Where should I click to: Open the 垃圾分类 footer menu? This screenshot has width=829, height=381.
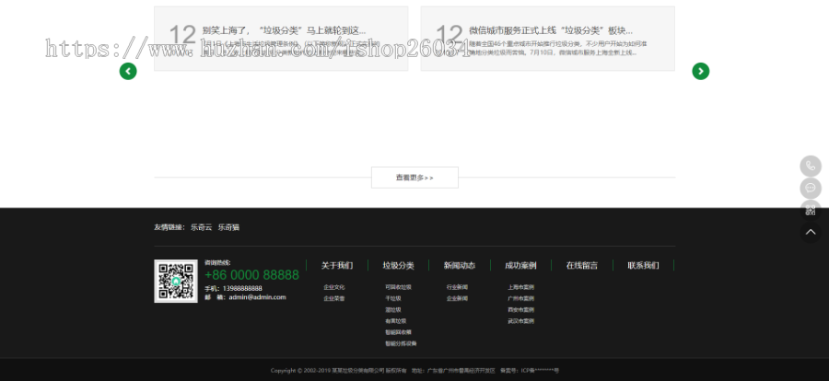[x=398, y=265]
